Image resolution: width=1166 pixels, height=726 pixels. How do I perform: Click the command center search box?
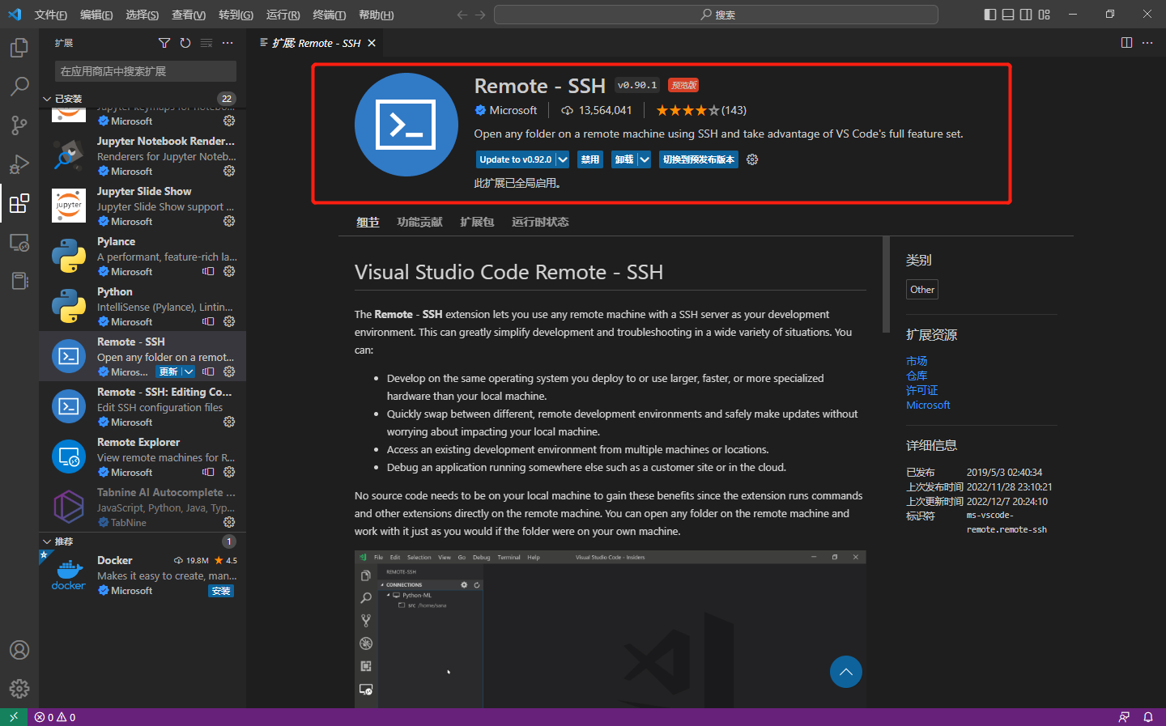click(716, 15)
